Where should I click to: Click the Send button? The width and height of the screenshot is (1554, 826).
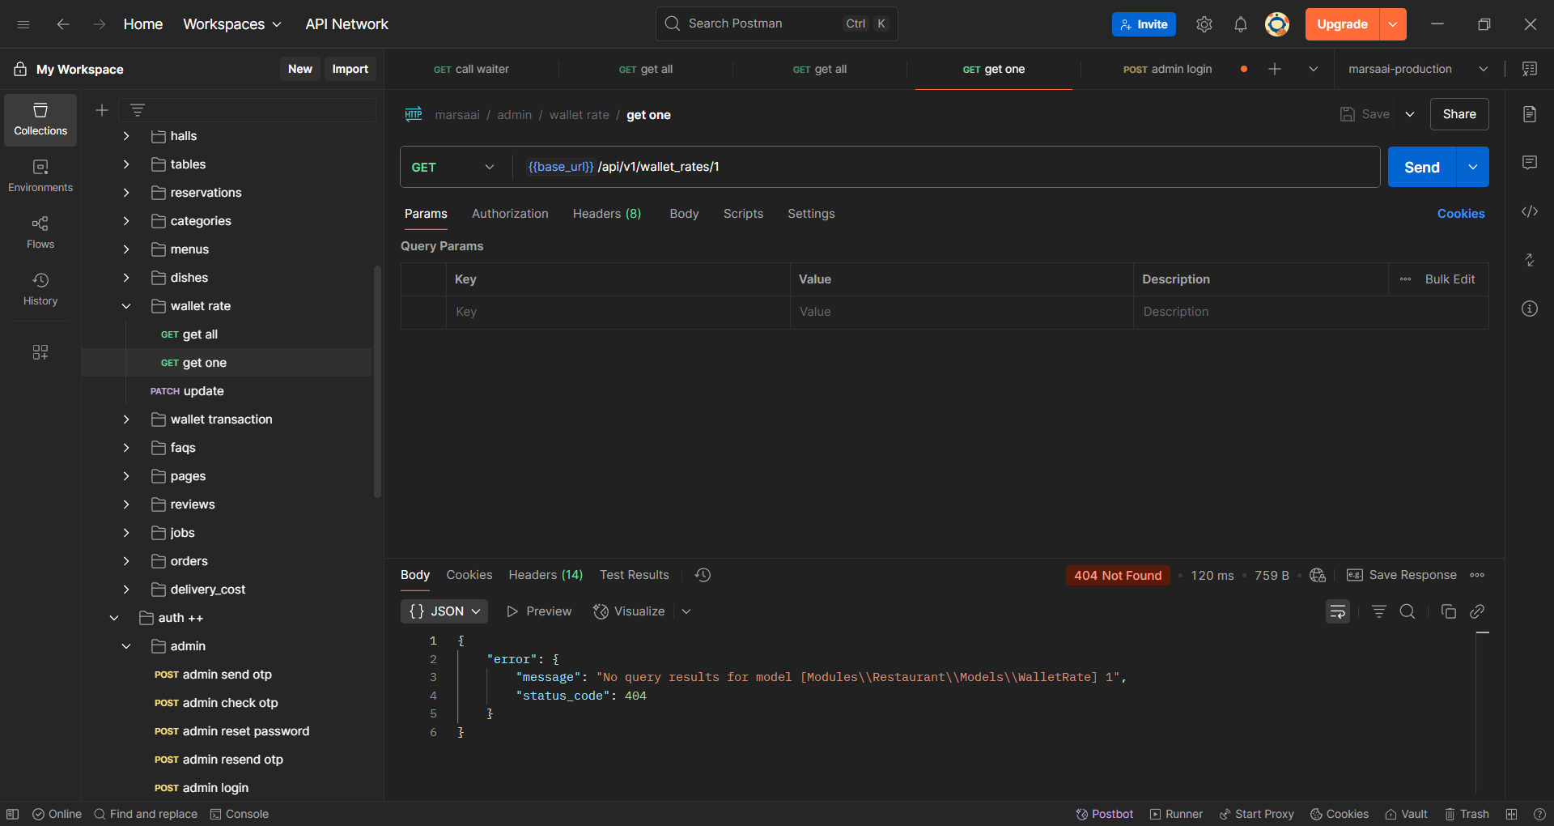point(1422,167)
